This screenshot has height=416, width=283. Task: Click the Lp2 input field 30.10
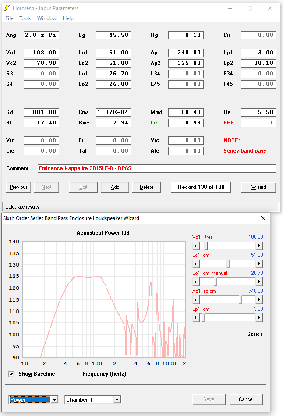click(258, 63)
